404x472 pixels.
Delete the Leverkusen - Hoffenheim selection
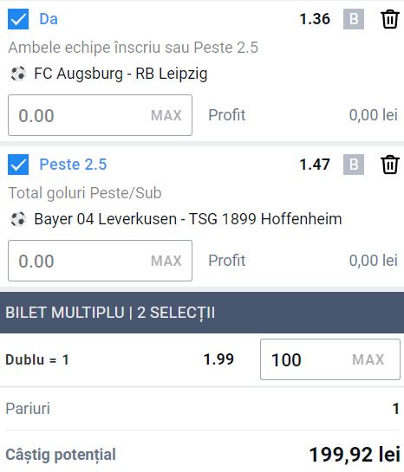click(390, 165)
